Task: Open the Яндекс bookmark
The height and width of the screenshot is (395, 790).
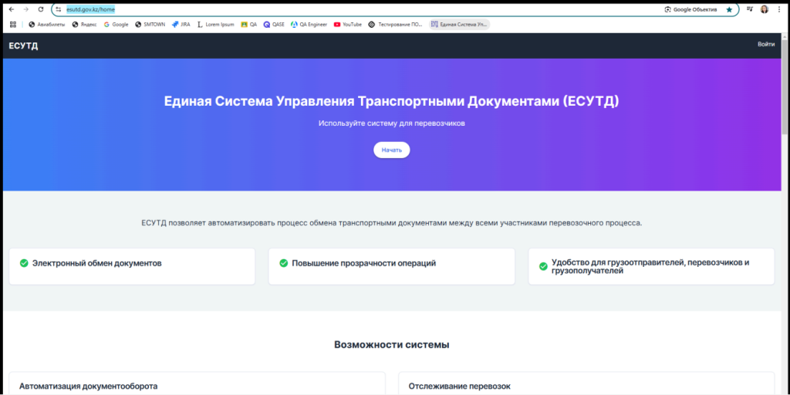Action: click(84, 24)
